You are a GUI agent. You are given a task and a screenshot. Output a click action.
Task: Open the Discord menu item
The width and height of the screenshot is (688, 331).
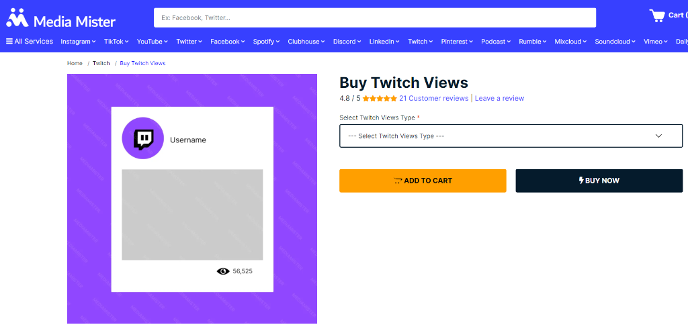(x=347, y=41)
